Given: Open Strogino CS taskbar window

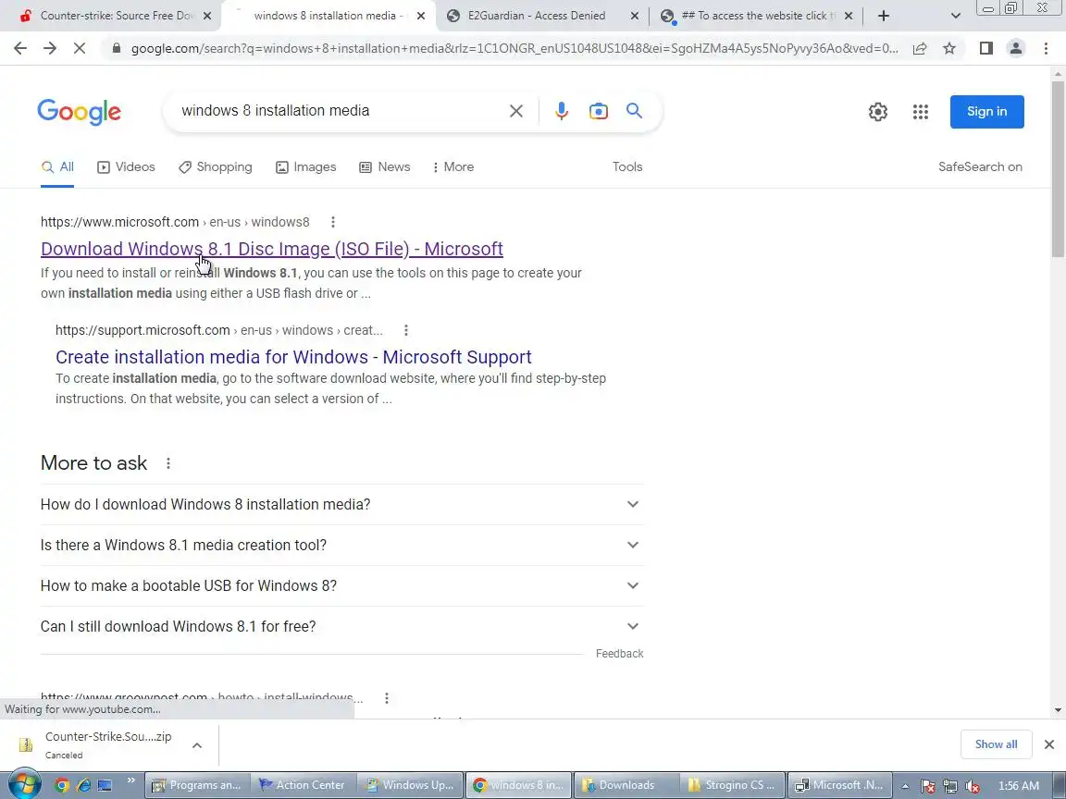Looking at the screenshot, I should [x=732, y=785].
